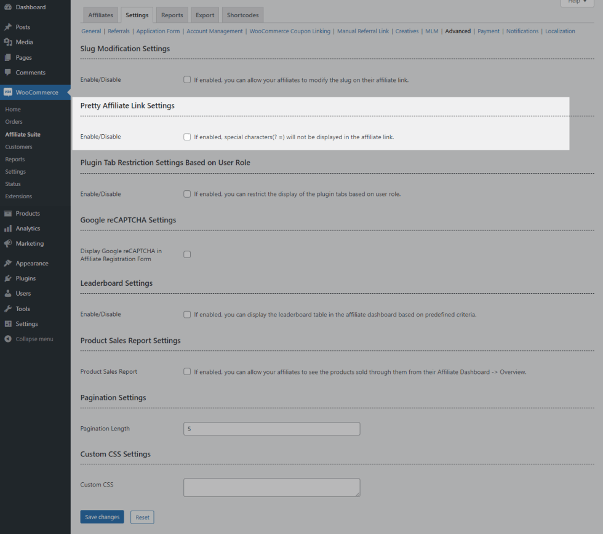
Task: Click the Products box icon
Action: [8, 214]
